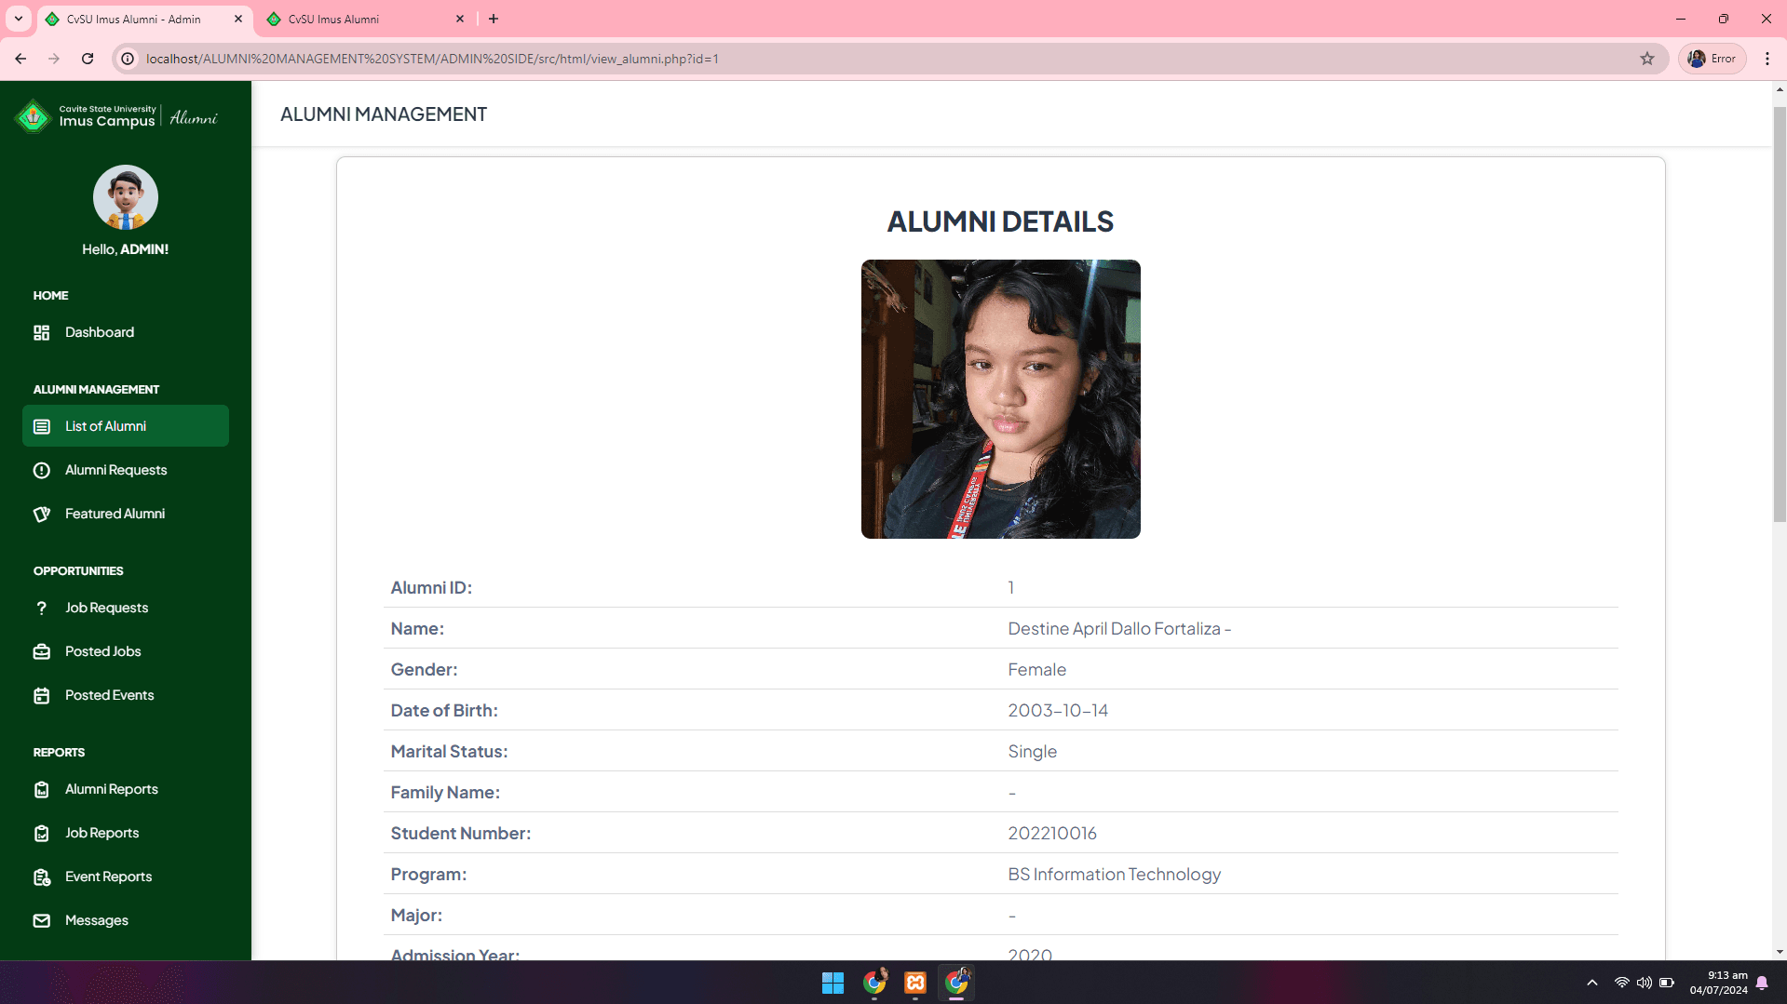
Task: Open the Chrome three-dot menu
Action: pyautogui.click(x=1767, y=59)
